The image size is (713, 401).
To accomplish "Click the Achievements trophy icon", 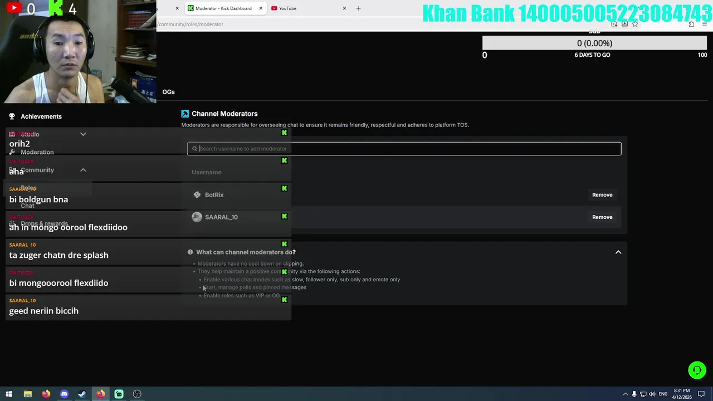I will [12, 116].
